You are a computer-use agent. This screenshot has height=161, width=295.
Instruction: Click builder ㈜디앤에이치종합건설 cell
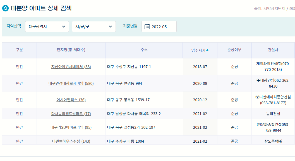pos(273,100)
